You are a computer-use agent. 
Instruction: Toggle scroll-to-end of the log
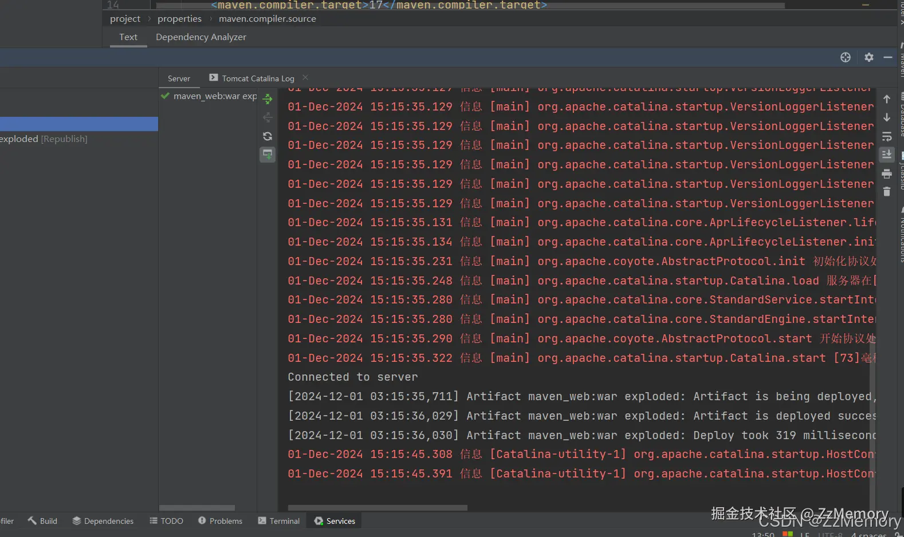pyautogui.click(x=886, y=155)
